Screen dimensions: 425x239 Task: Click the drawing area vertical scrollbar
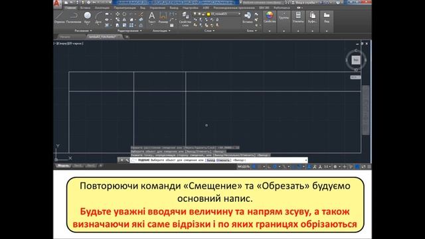tap(366, 110)
